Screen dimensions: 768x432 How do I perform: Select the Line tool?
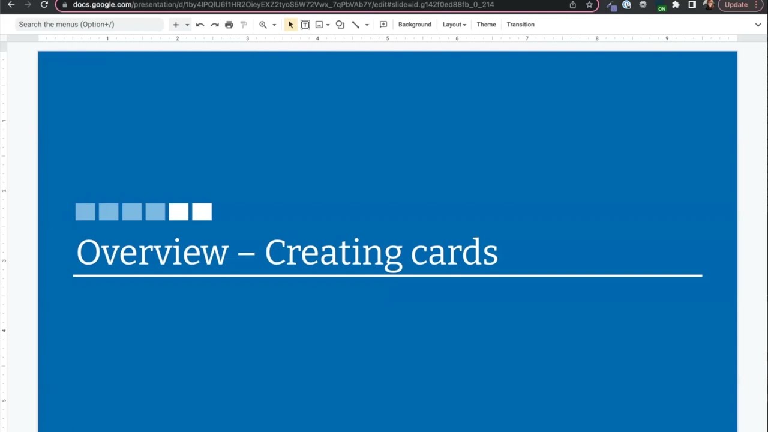point(356,25)
